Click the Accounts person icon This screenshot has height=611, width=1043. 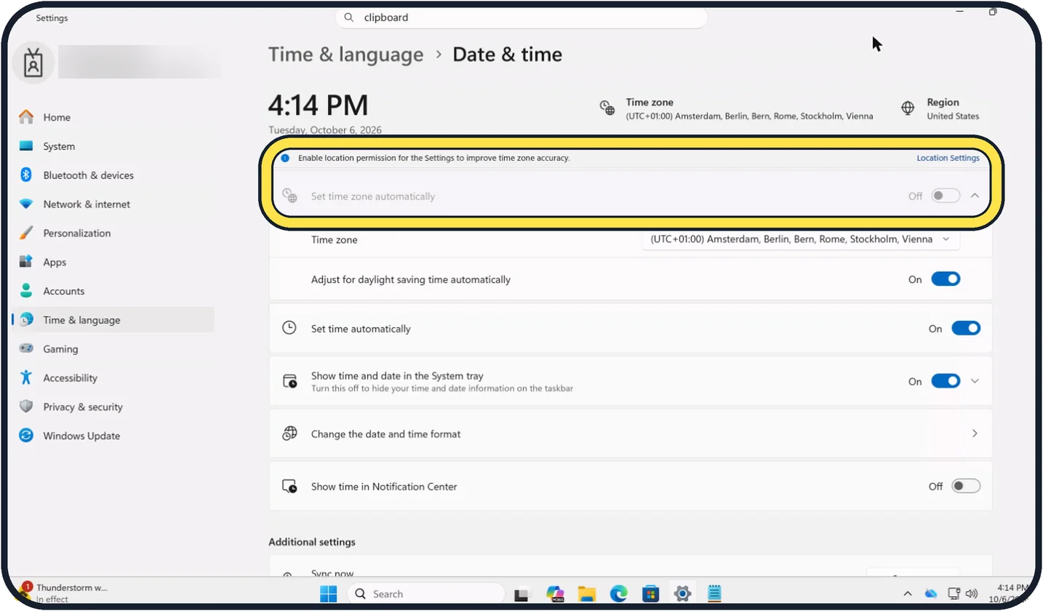click(26, 291)
